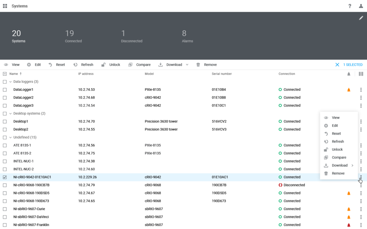Screen dimensions: 367x229
Task: Click the Connection column header
Action: coord(287,74)
